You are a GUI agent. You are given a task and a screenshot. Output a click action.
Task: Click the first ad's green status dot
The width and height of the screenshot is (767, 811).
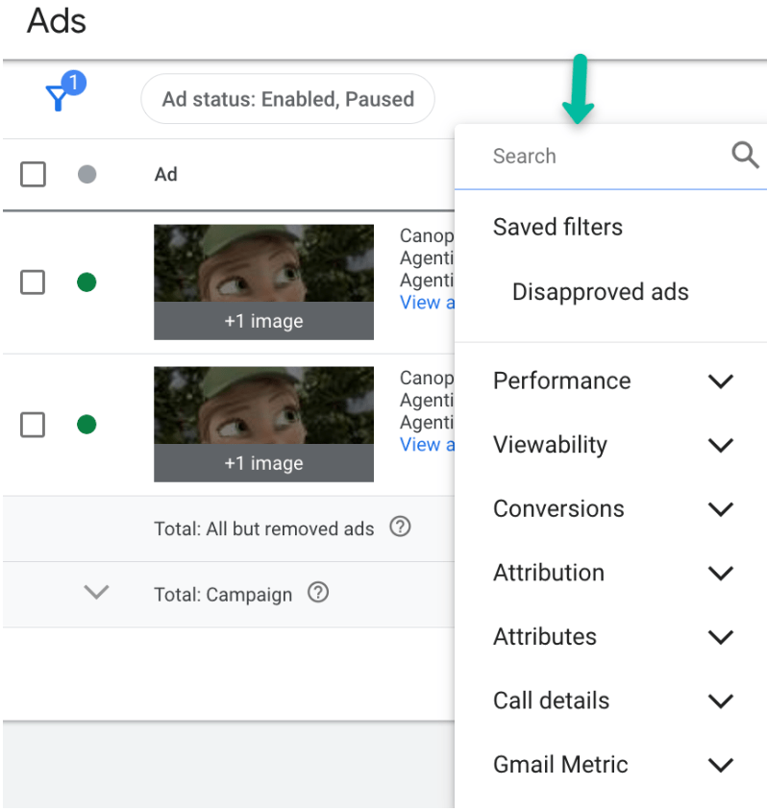87,283
